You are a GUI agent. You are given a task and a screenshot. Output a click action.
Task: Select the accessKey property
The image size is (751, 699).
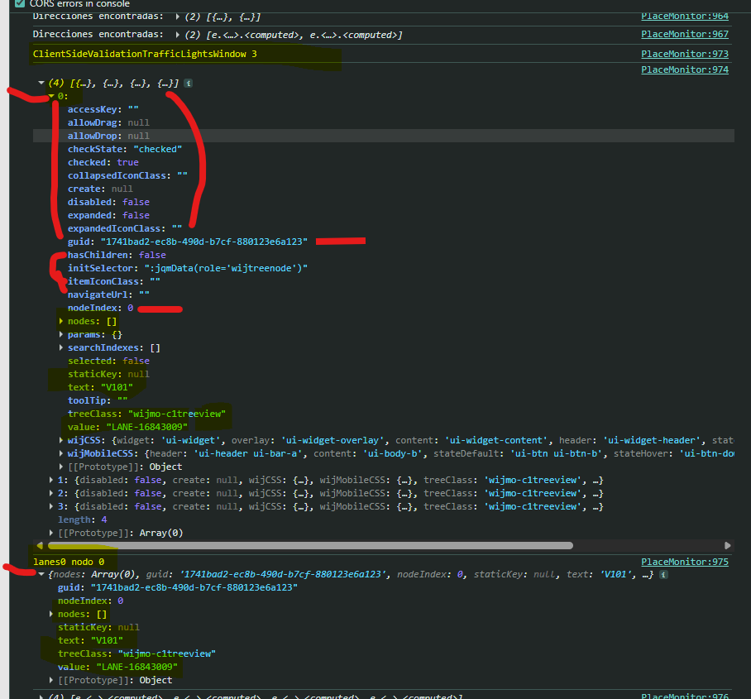[103, 109]
